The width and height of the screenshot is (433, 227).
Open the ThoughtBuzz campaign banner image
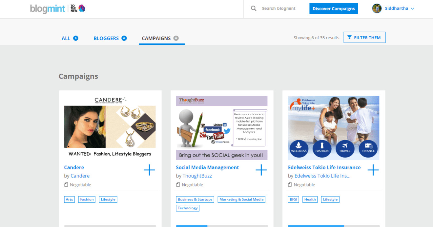(222, 128)
